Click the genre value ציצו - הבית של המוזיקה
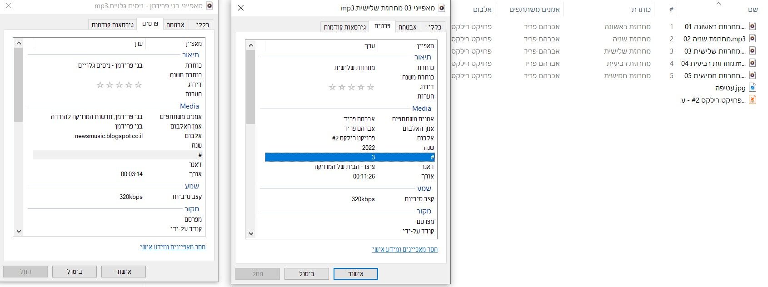The width and height of the screenshot is (768, 287). (x=344, y=167)
